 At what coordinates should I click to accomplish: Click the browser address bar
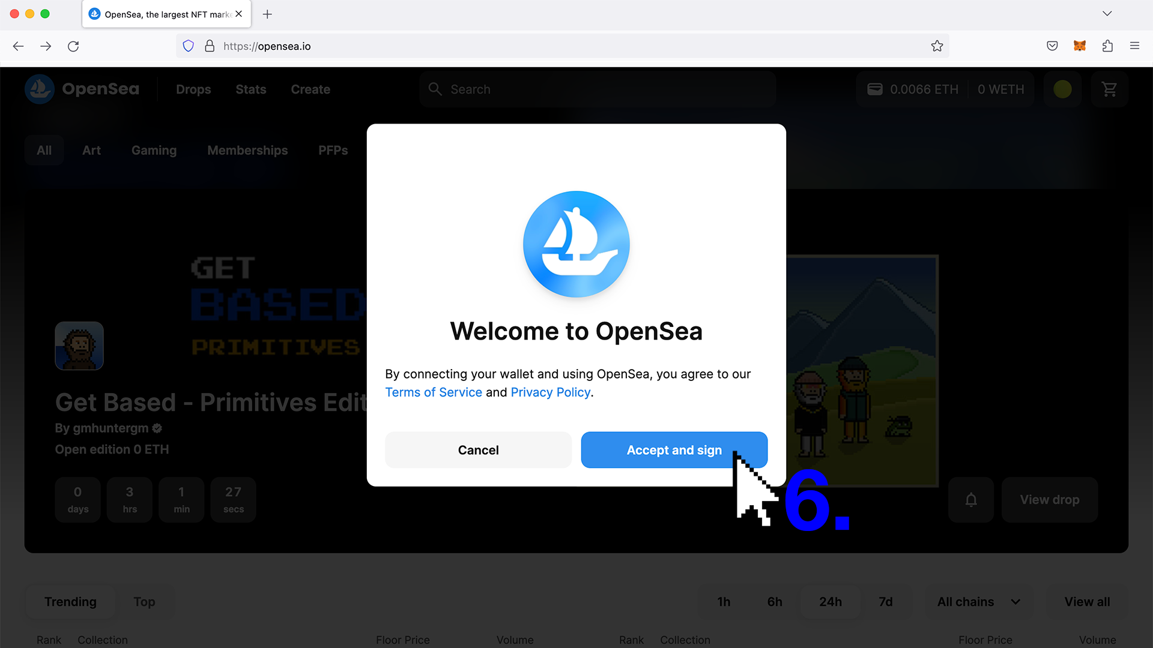562,46
